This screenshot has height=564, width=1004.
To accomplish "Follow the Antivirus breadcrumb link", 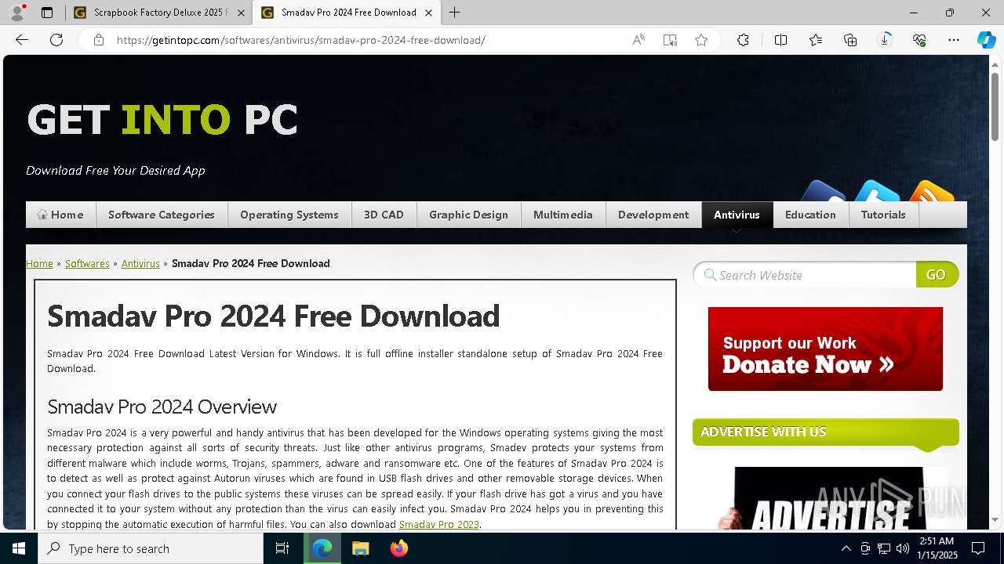I will [140, 263].
